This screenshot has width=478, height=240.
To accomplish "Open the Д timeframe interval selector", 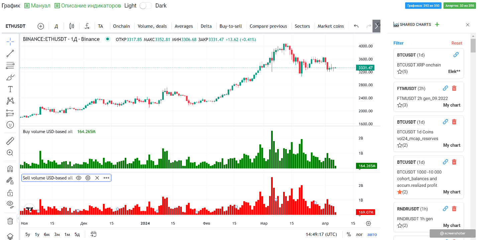I will click(x=56, y=26).
